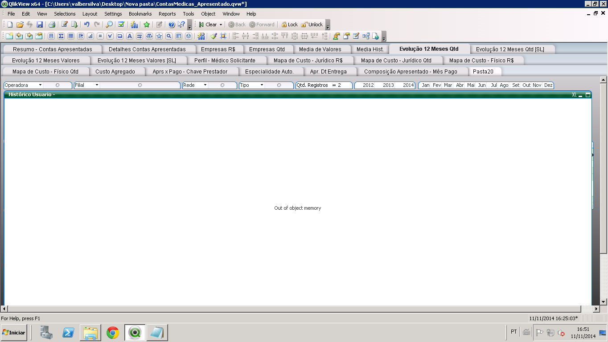Select year 2013 in the list
Screen dimensions: 608x342
tap(388, 85)
